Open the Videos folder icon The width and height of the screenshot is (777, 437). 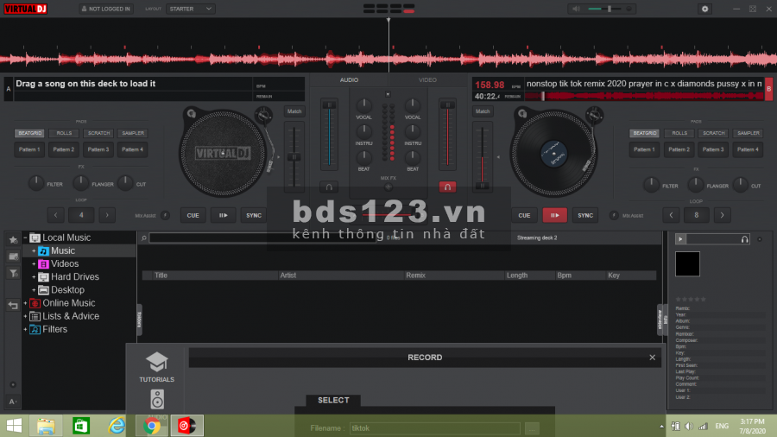pos(44,264)
